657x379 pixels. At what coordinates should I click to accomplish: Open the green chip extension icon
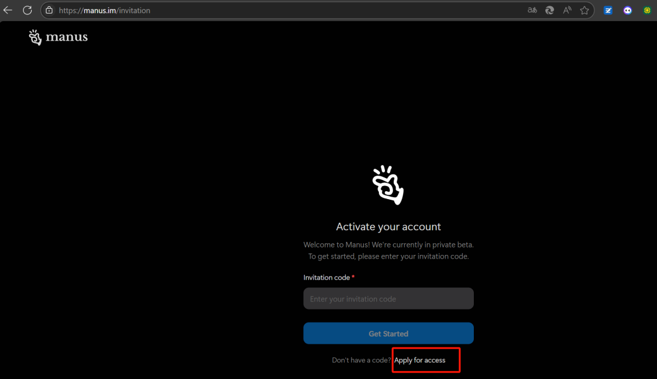[x=646, y=11]
